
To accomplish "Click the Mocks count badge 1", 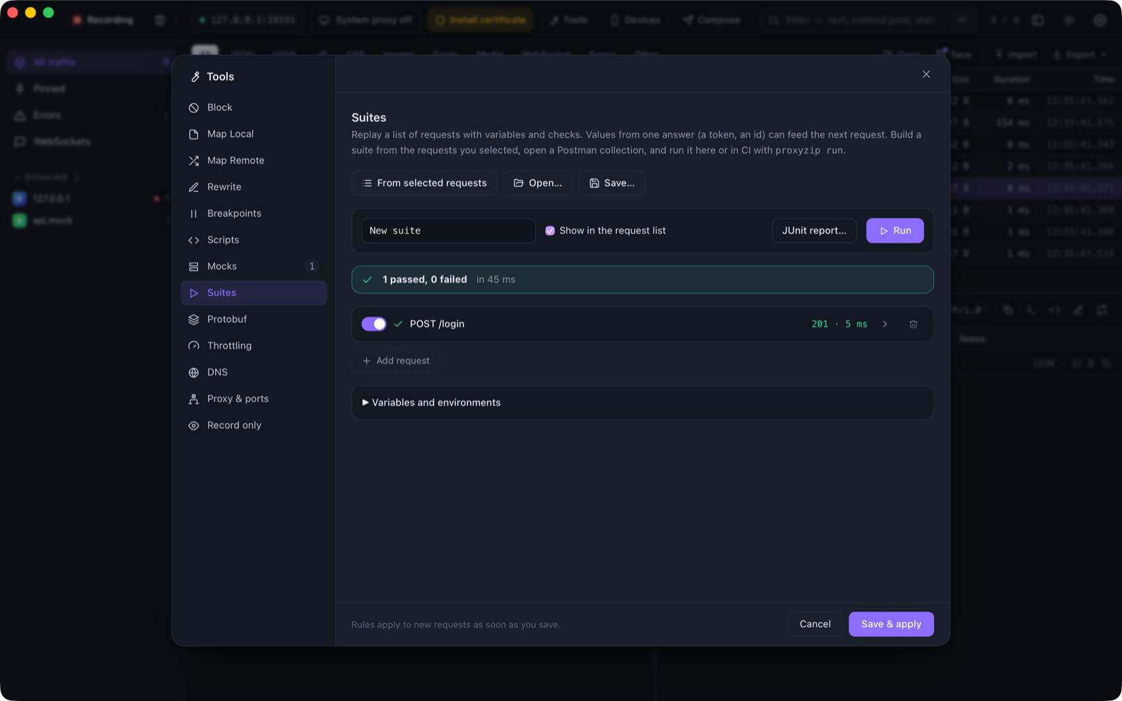I will click(312, 266).
